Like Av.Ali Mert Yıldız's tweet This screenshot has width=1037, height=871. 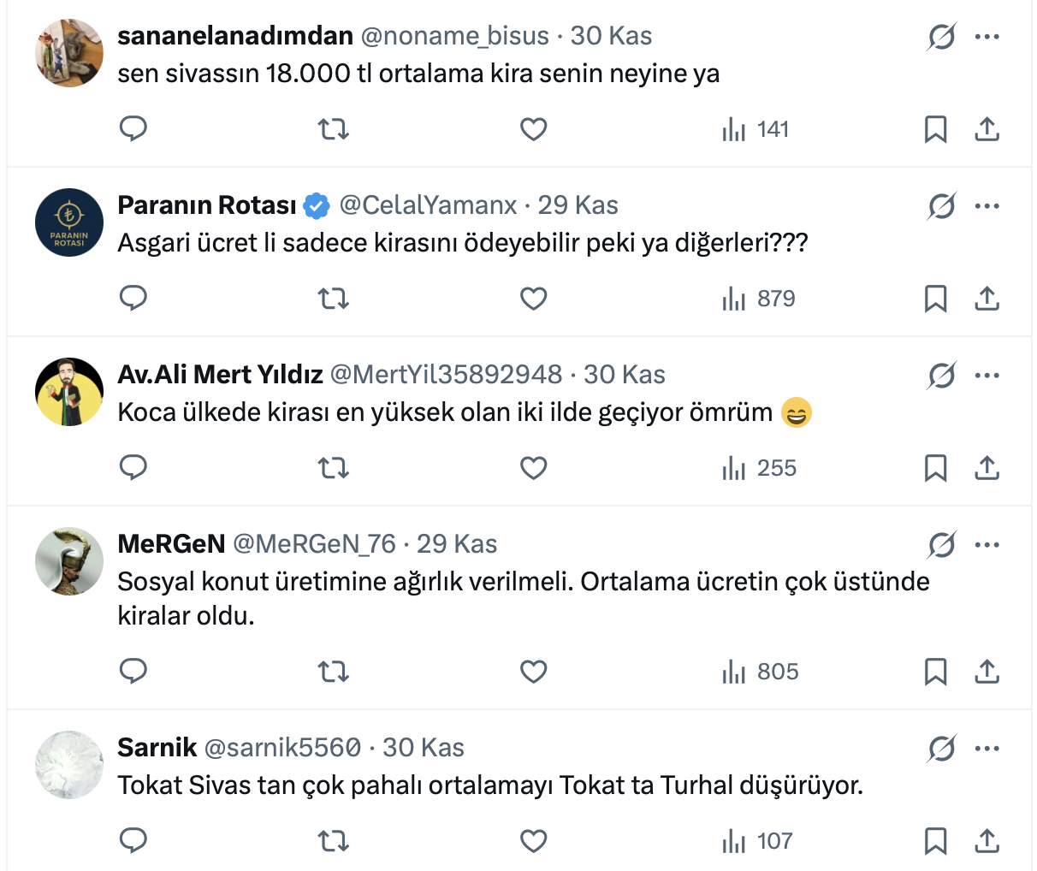pos(533,468)
